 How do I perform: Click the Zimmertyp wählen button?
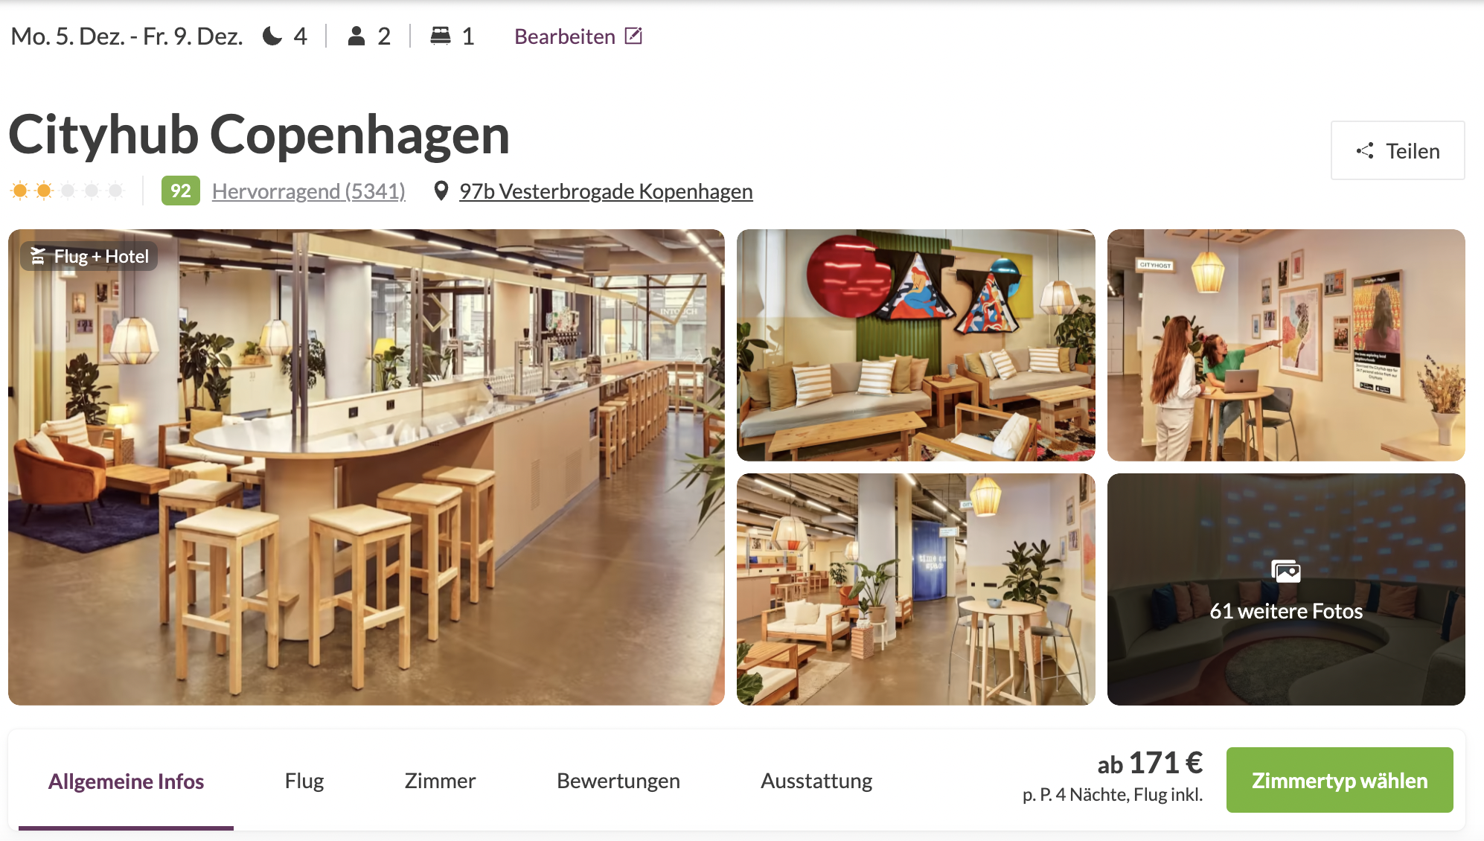click(x=1340, y=780)
